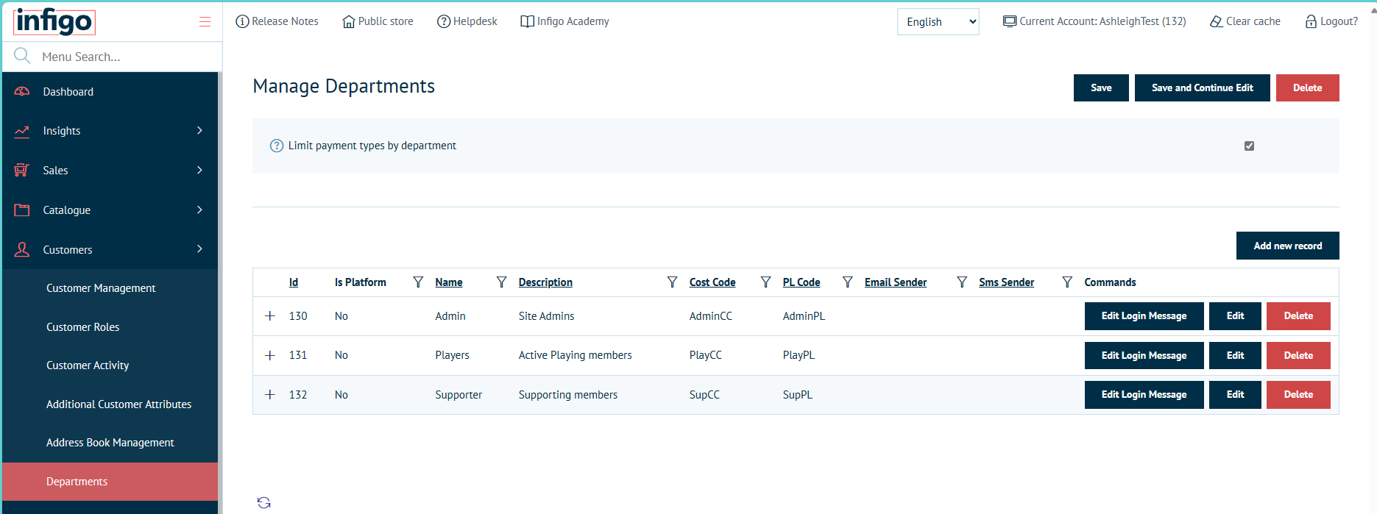Open Customer Roles in the sidebar
This screenshot has height=514, width=1377.
(82, 327)
